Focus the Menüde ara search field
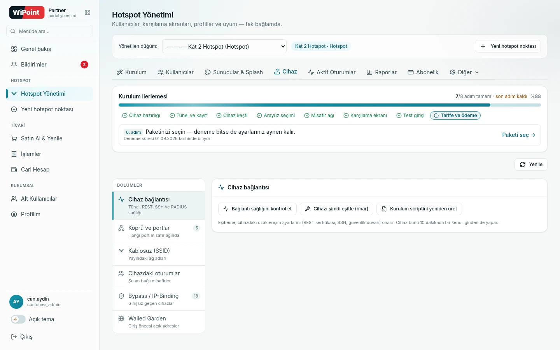 click(x=49, y=31)
